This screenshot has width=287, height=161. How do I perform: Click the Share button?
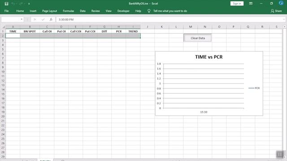point(276,11)
